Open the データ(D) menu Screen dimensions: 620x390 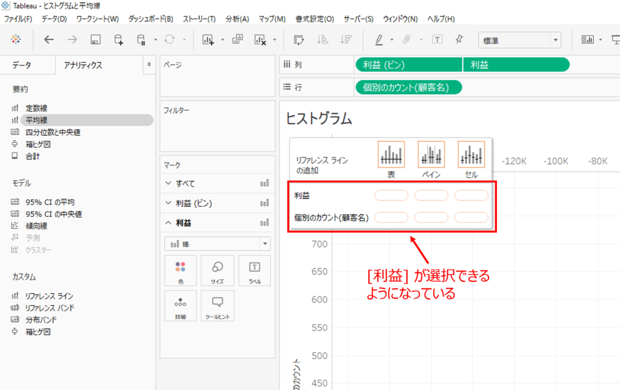(x=54, y=19)
